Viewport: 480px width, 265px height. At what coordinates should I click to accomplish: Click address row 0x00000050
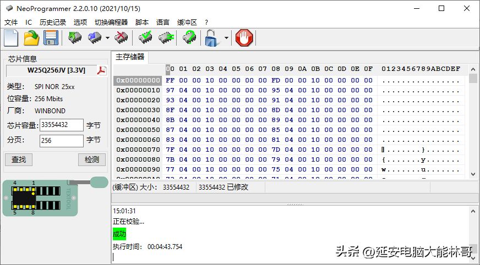pyautogui.click(x=138, y=130)
